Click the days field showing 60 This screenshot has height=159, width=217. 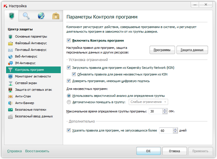[x=166, y=130]
